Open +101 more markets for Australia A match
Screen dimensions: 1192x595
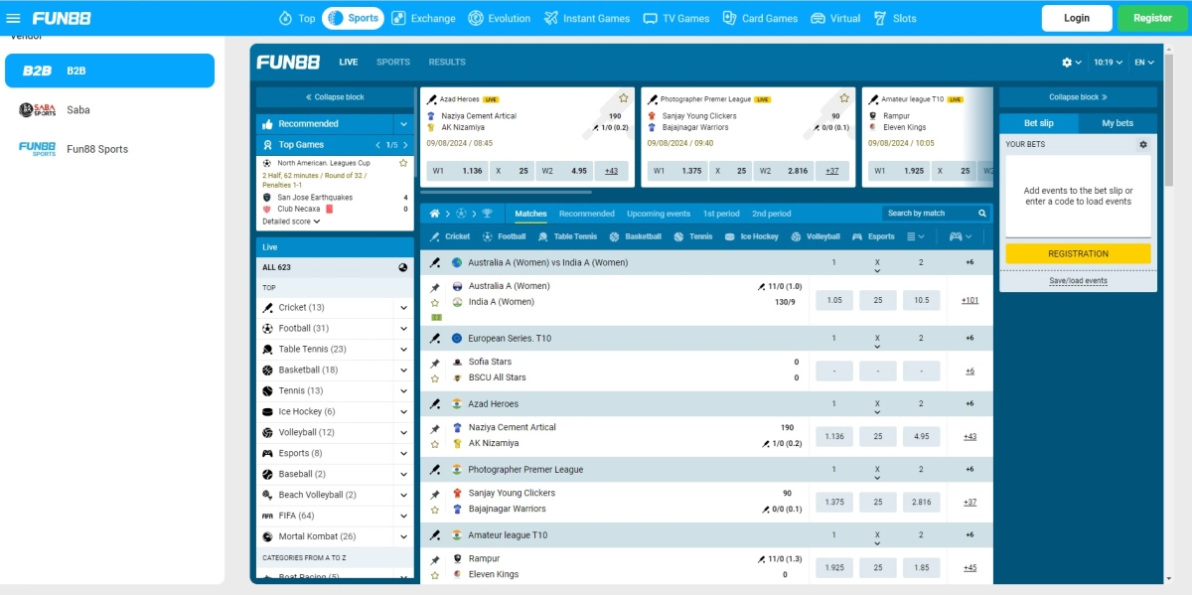[x=969, y=300]
